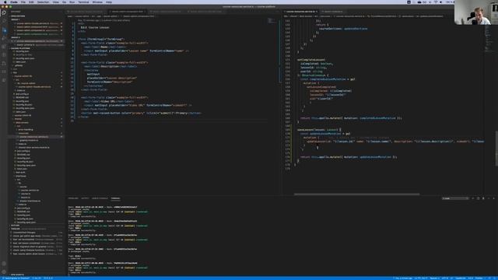Expand the NPM SCRIPTS section
The height and width of the screenshot is (280, 498).
[17, 275]
